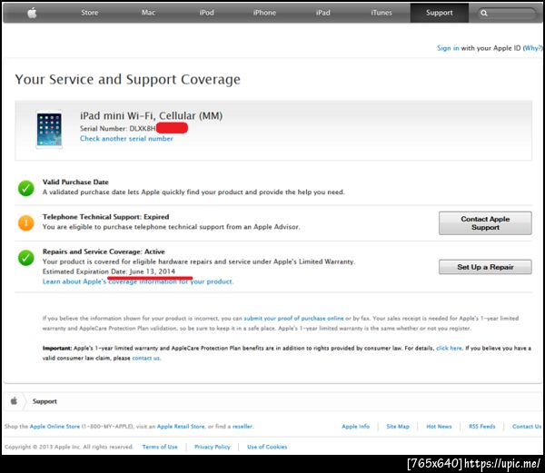Click the Valid Purchase Date label
Viewport: 545px width, 473px height.
click(75, 182)
